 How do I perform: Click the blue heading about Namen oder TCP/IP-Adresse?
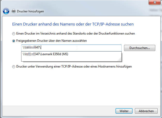coord(73,24)
